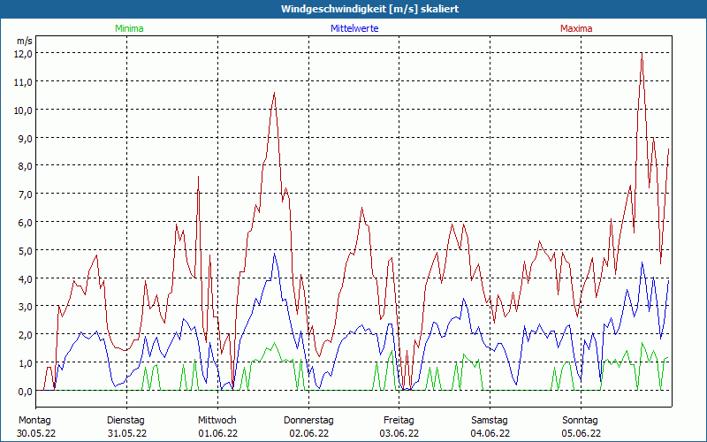Click the date 02.06.22
The height and width of the screenshot is (442, 707).
click(x=308, y=433)
